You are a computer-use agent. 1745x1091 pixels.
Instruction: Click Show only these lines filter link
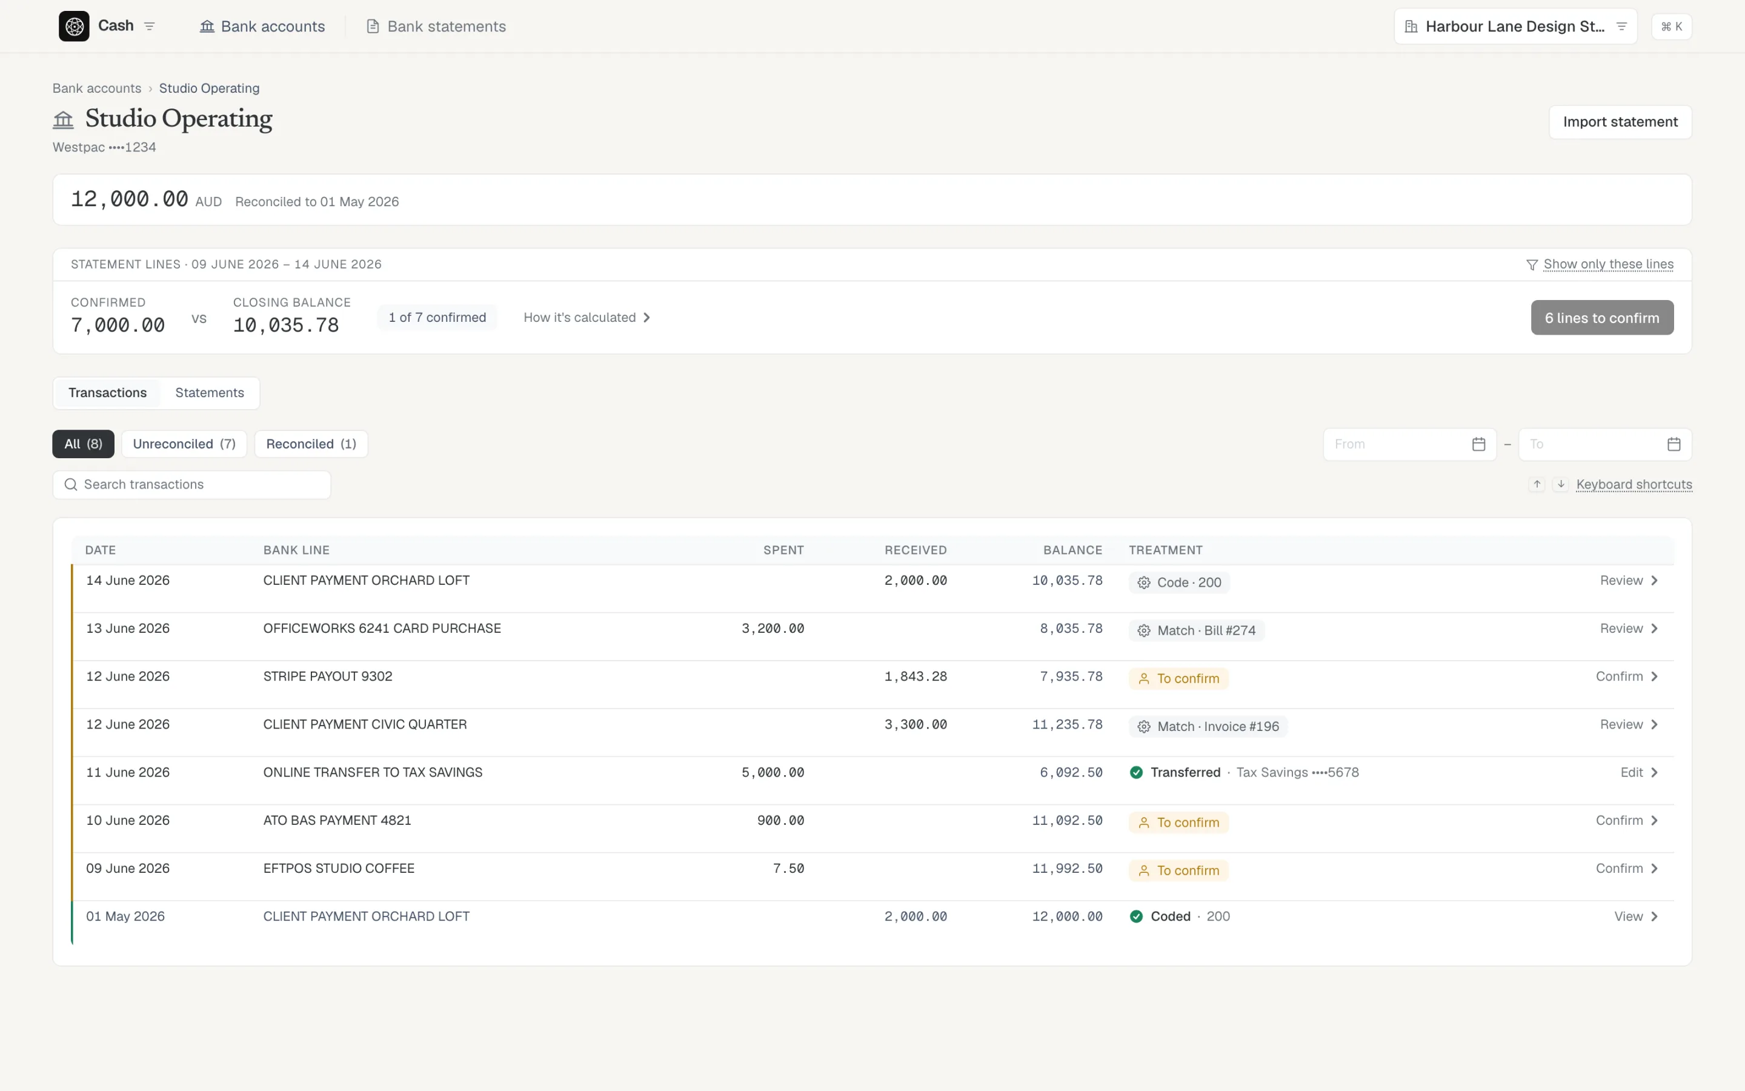point(1608,264)
